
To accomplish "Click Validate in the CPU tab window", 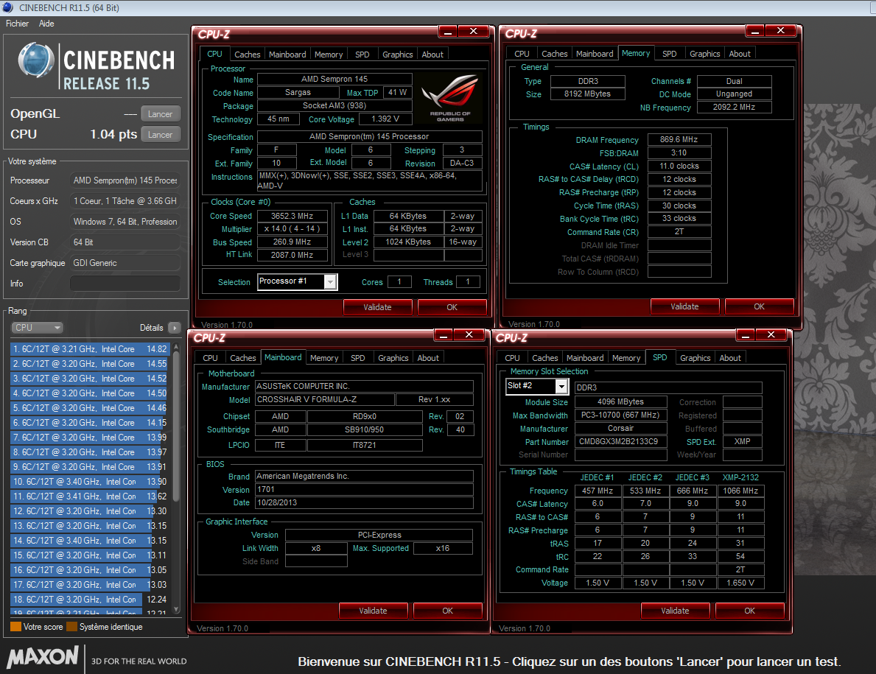I will pyautogui.click(x=378, y=307).
